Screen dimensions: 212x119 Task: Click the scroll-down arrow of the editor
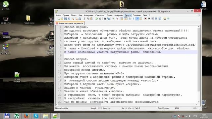pos(199,102)
